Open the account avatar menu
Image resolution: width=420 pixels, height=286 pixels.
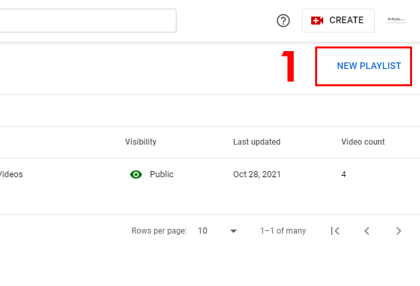coord(396,21)
